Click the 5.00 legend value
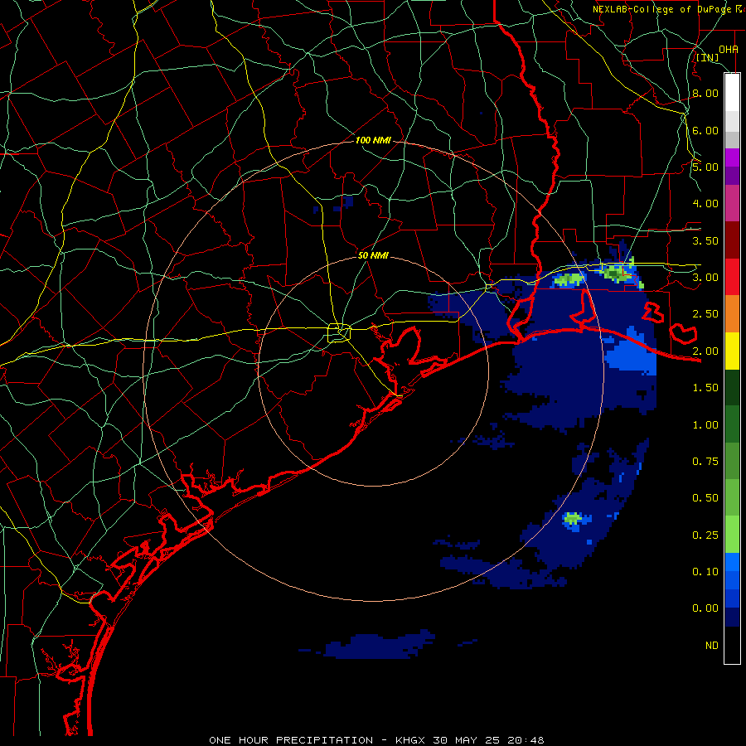 point(705,167)
